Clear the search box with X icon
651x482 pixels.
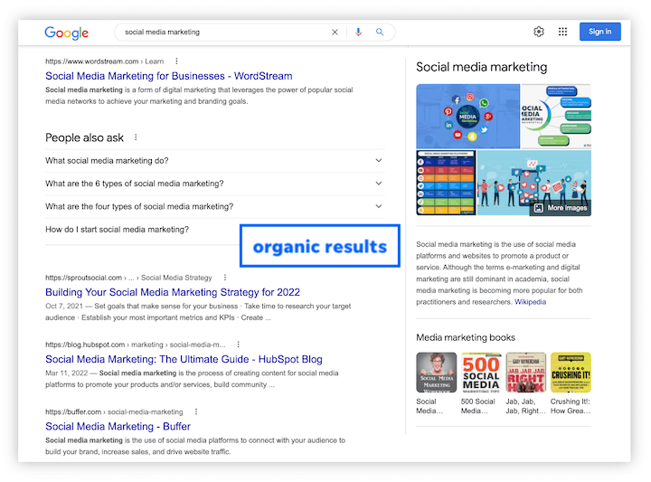pyautogui.click(x=335, y=32)
